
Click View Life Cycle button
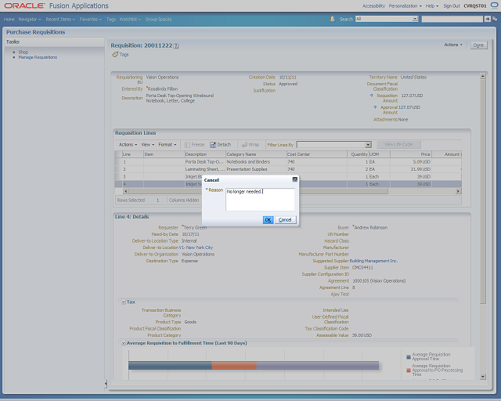pos(398,145)
